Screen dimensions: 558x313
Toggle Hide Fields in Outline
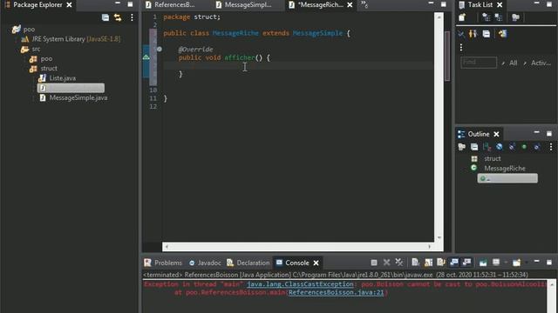coord(500,147)
